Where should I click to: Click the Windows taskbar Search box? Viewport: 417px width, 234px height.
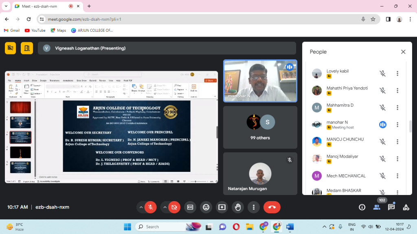tap(168, 227)
